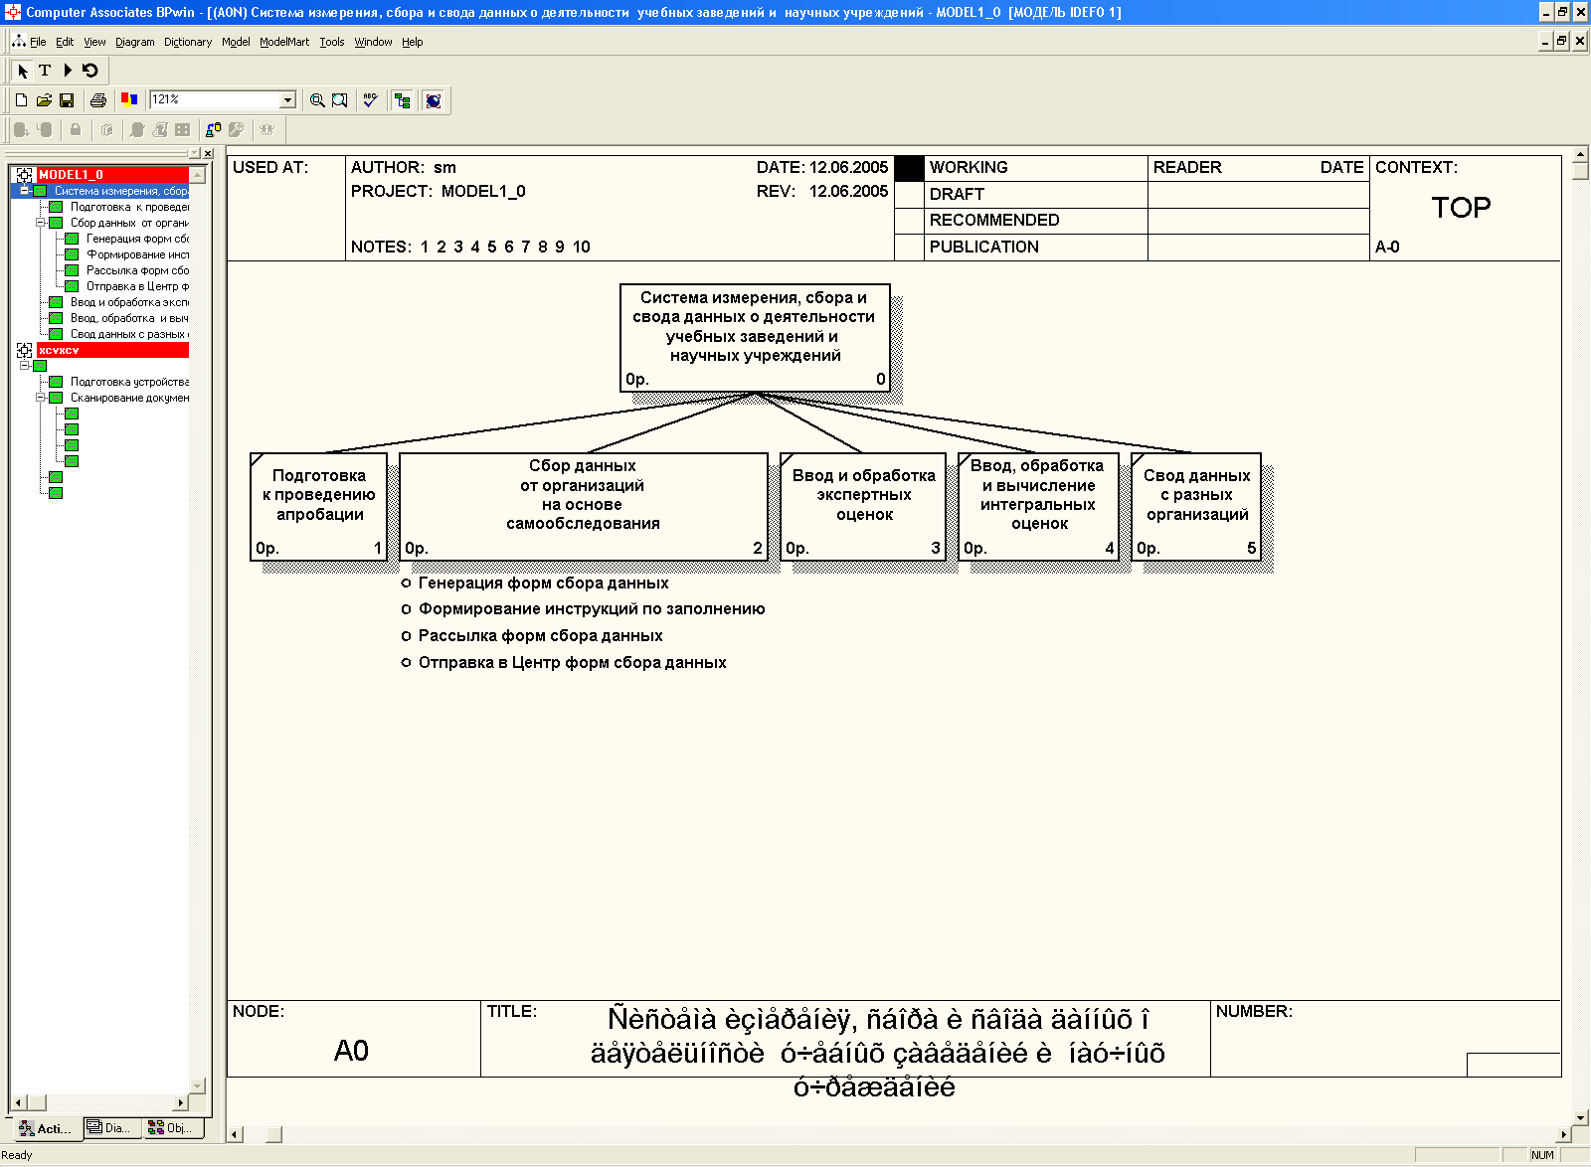
Task: Open the Dictionary menu
Action: [x=188, y=42]
